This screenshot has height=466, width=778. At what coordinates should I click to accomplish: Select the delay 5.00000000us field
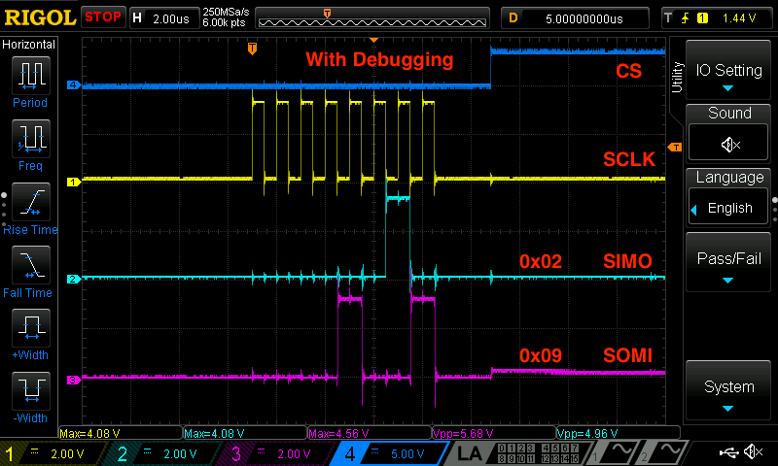(x=575, y=18)
